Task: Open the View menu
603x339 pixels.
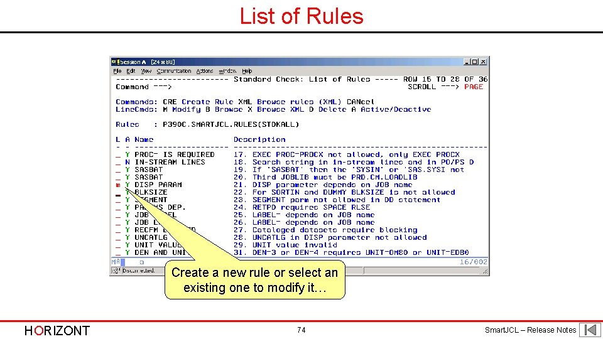Action: pos(146,71)
